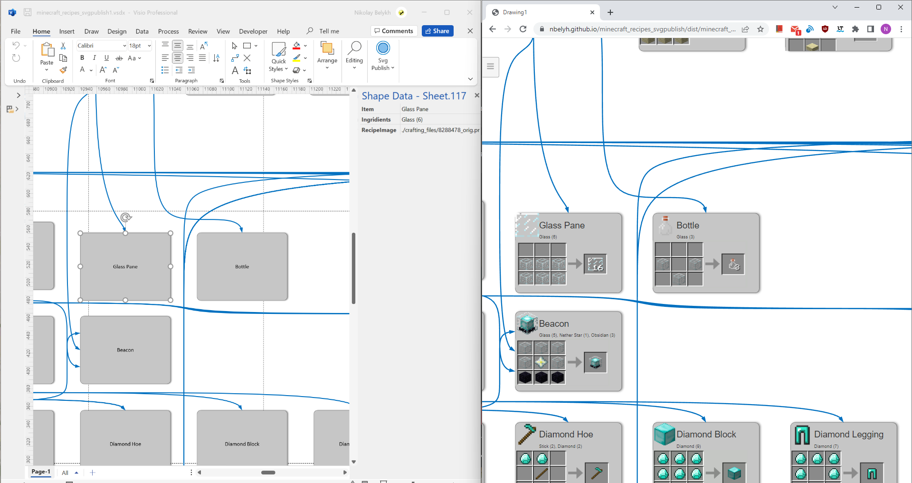Click the Text Direction icon
912x483 pixels.
click(216, 58)
